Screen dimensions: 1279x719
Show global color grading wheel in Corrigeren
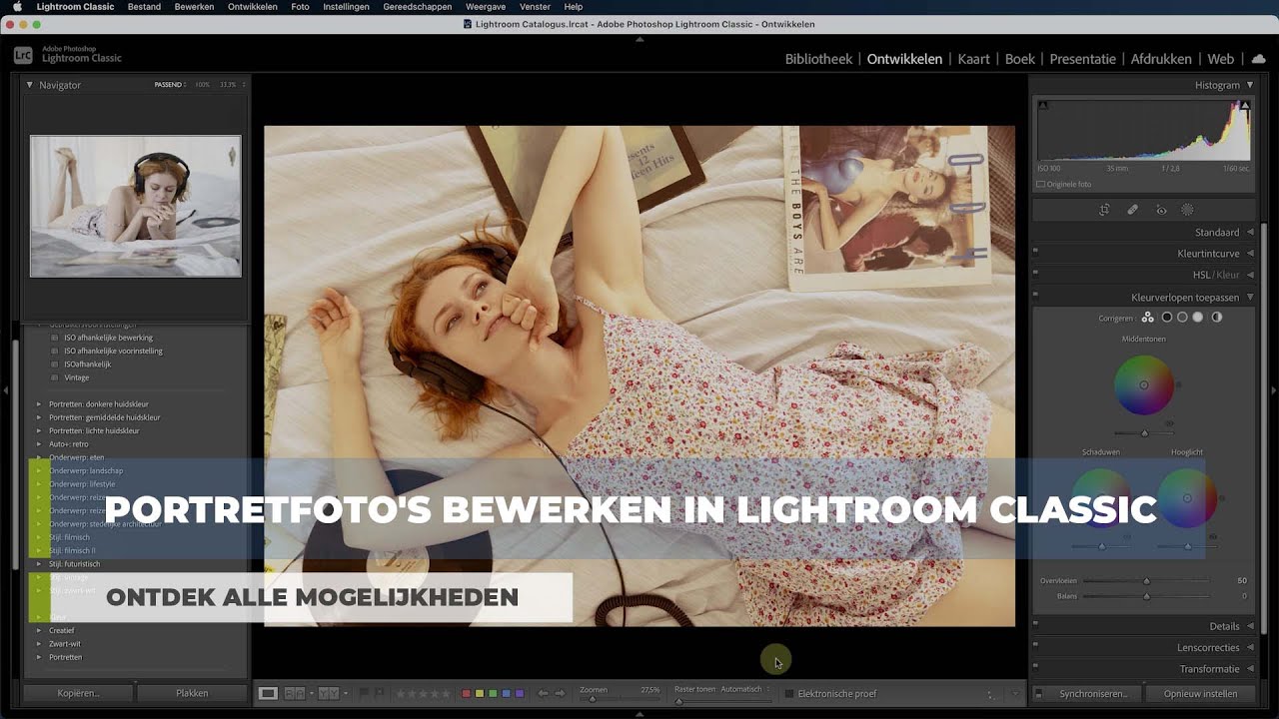point(1217,318)
